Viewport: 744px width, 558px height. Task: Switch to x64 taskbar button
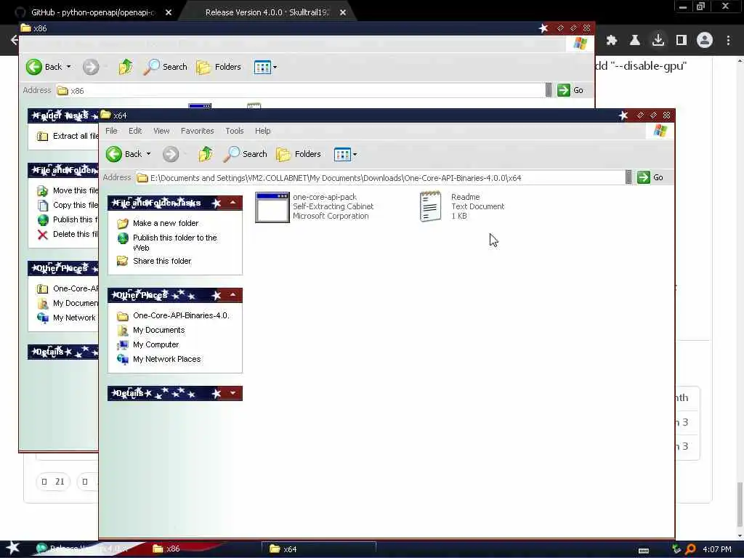point(318,549)
